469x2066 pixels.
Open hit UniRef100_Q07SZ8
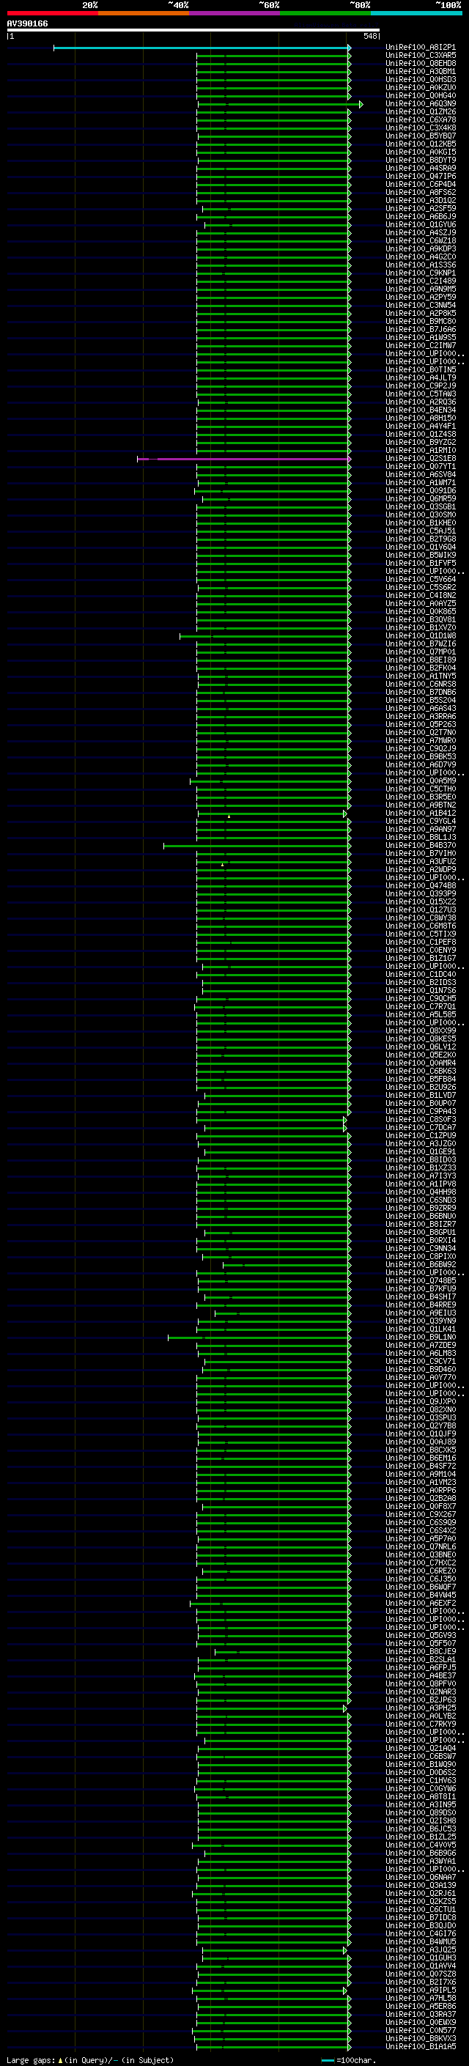click(420, 1974)
